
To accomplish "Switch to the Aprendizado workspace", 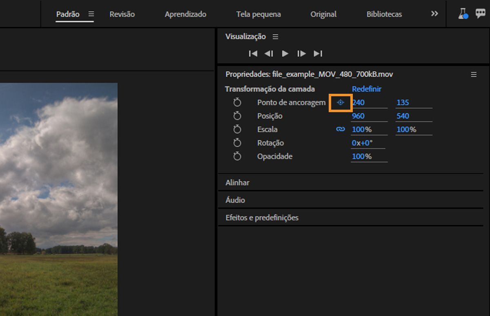I will (x=185, y=14).
